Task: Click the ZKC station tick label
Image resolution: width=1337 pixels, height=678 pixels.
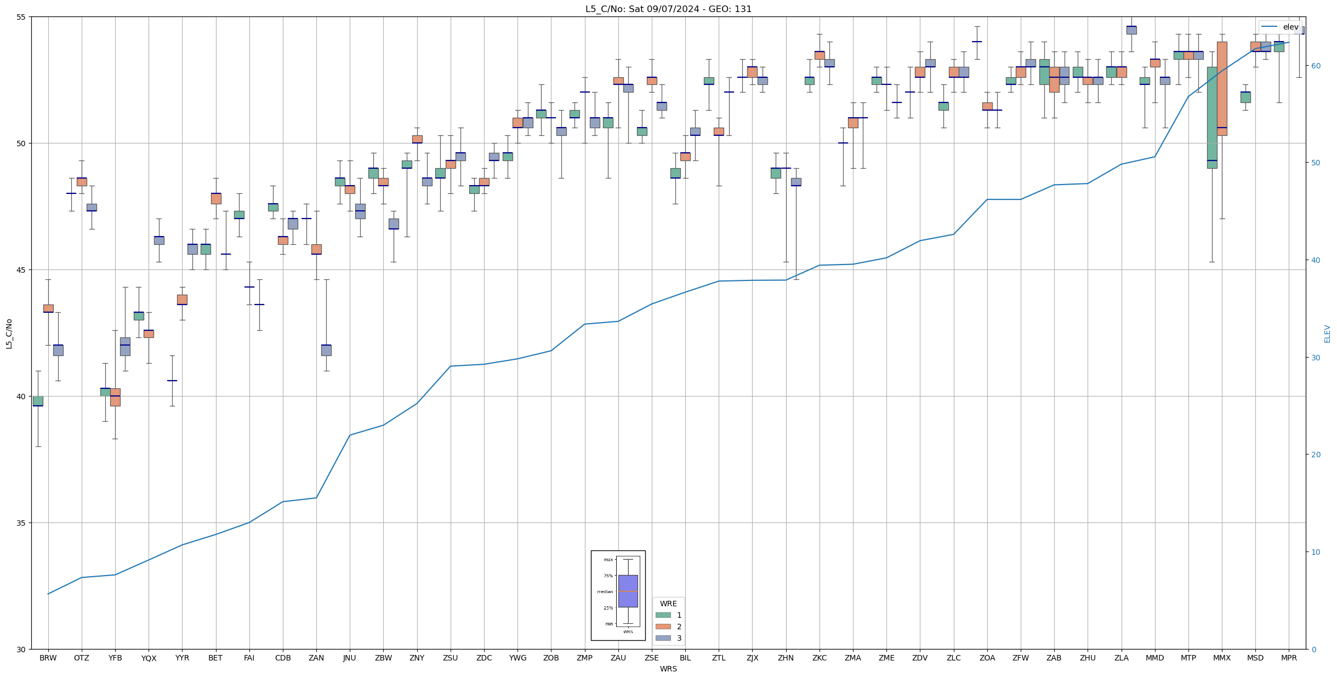Action: [x=820, y=658]
